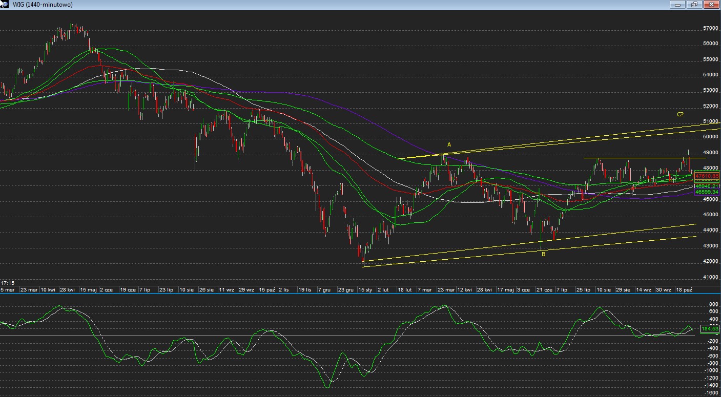
Task: Close the WIG chart window
Action: coord(711,5)
